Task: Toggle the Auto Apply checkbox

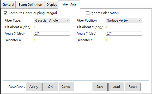Action: tap(5, 86)
